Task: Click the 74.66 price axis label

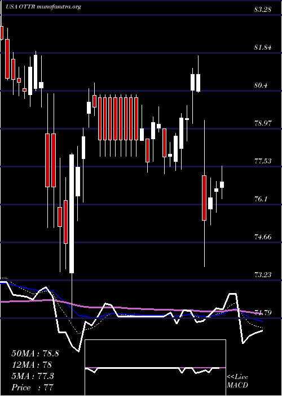Action: click(263, 237)
